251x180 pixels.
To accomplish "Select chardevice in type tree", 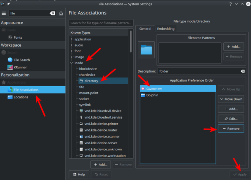I will (87, 75).
